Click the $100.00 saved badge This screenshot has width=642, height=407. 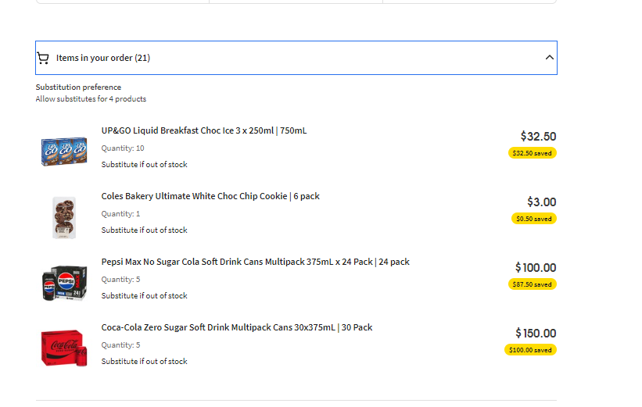(530, 350)
